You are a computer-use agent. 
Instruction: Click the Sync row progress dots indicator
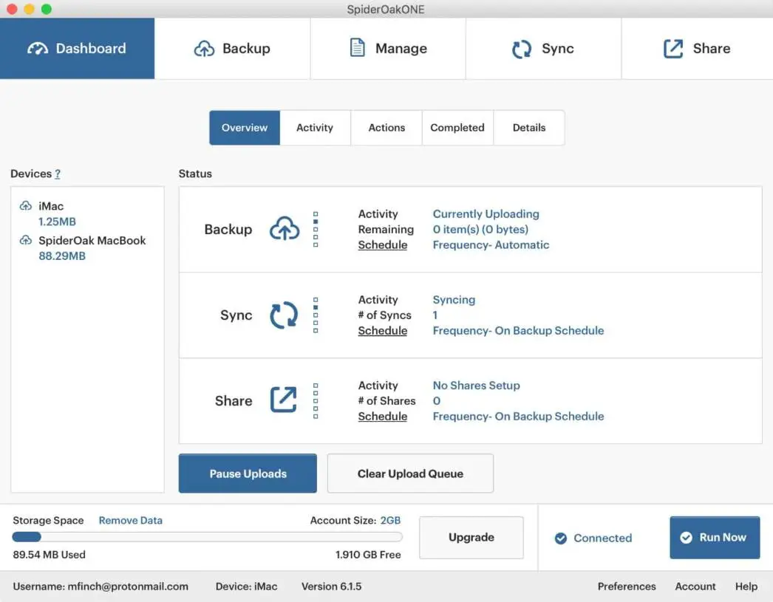pos(316,315)
